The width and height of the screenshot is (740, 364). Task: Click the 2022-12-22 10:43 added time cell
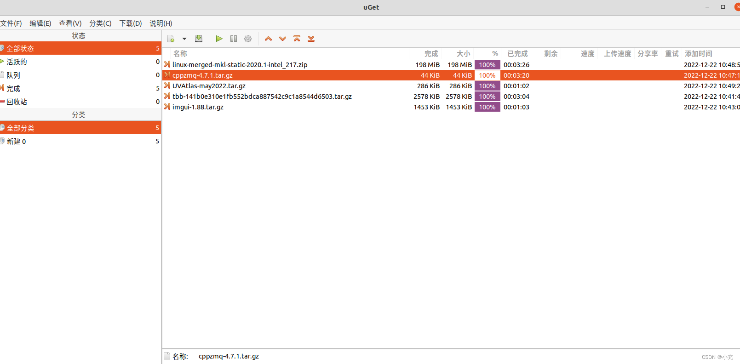click(712, 107)
